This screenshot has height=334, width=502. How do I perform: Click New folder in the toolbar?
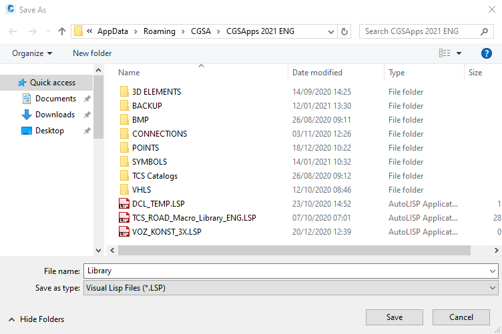click(92, 53)
